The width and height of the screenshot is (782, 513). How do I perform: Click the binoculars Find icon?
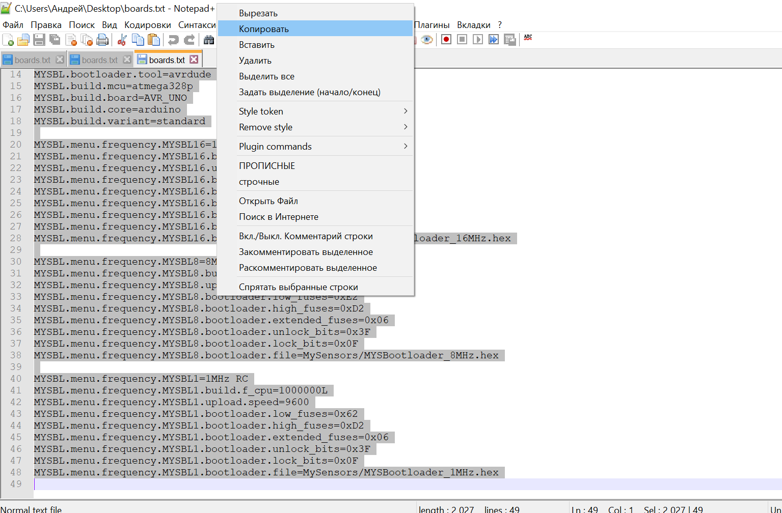pyautogui.click(x=209, y=40)
